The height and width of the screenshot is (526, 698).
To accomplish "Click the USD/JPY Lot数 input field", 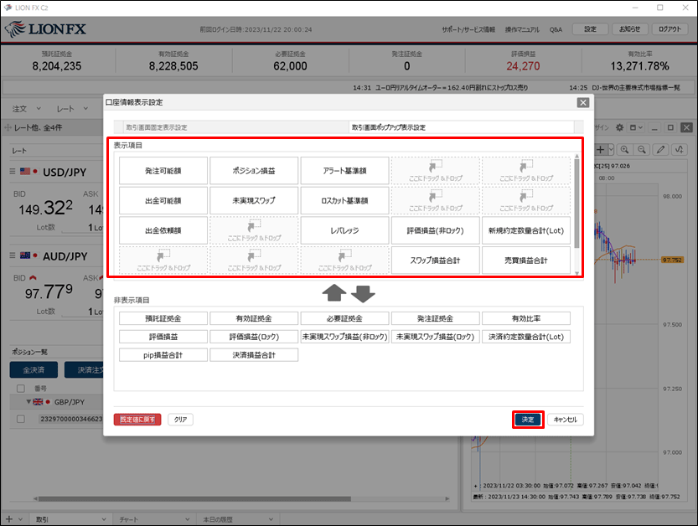I will point(83,227).
